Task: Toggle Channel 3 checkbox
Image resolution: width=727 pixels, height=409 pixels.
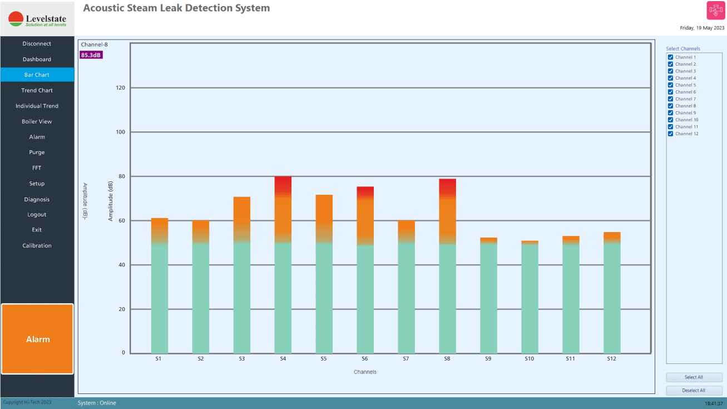Action: pos(670,71)
